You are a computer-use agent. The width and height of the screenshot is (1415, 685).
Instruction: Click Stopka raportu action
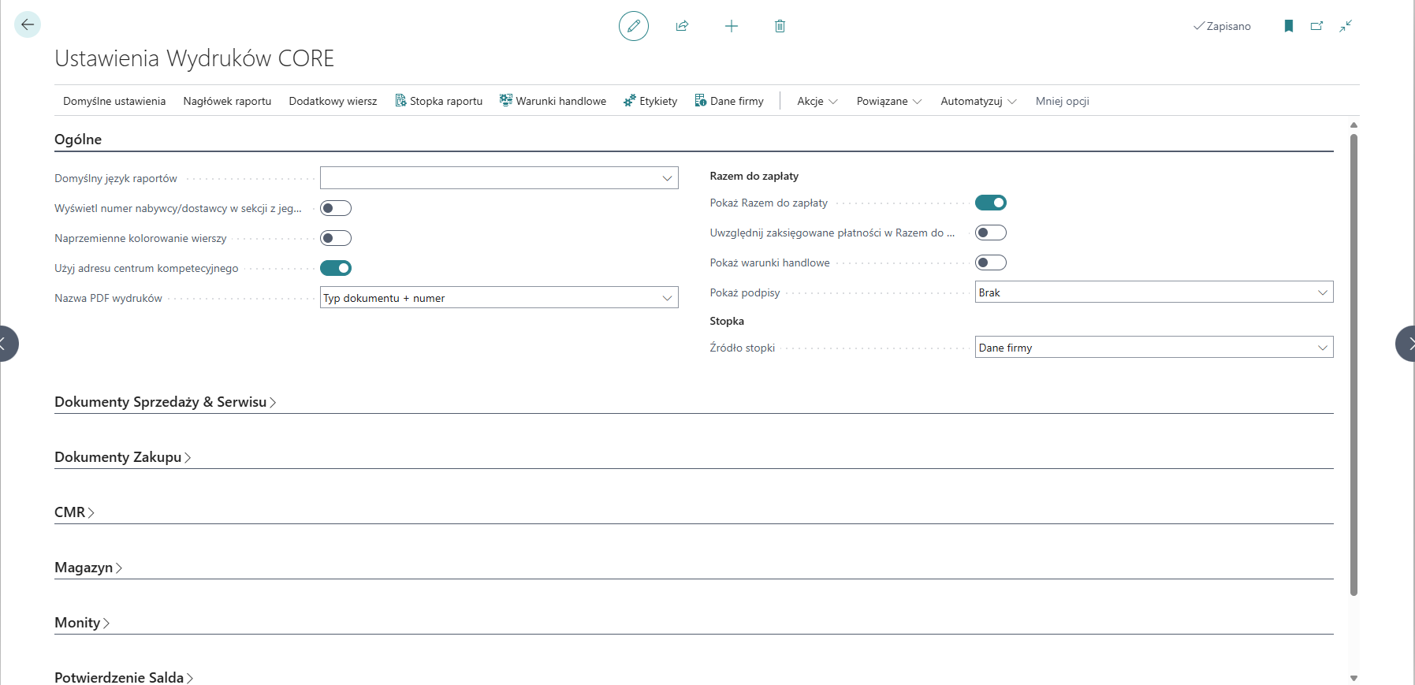pyautogui.click(x=439, y=101)
